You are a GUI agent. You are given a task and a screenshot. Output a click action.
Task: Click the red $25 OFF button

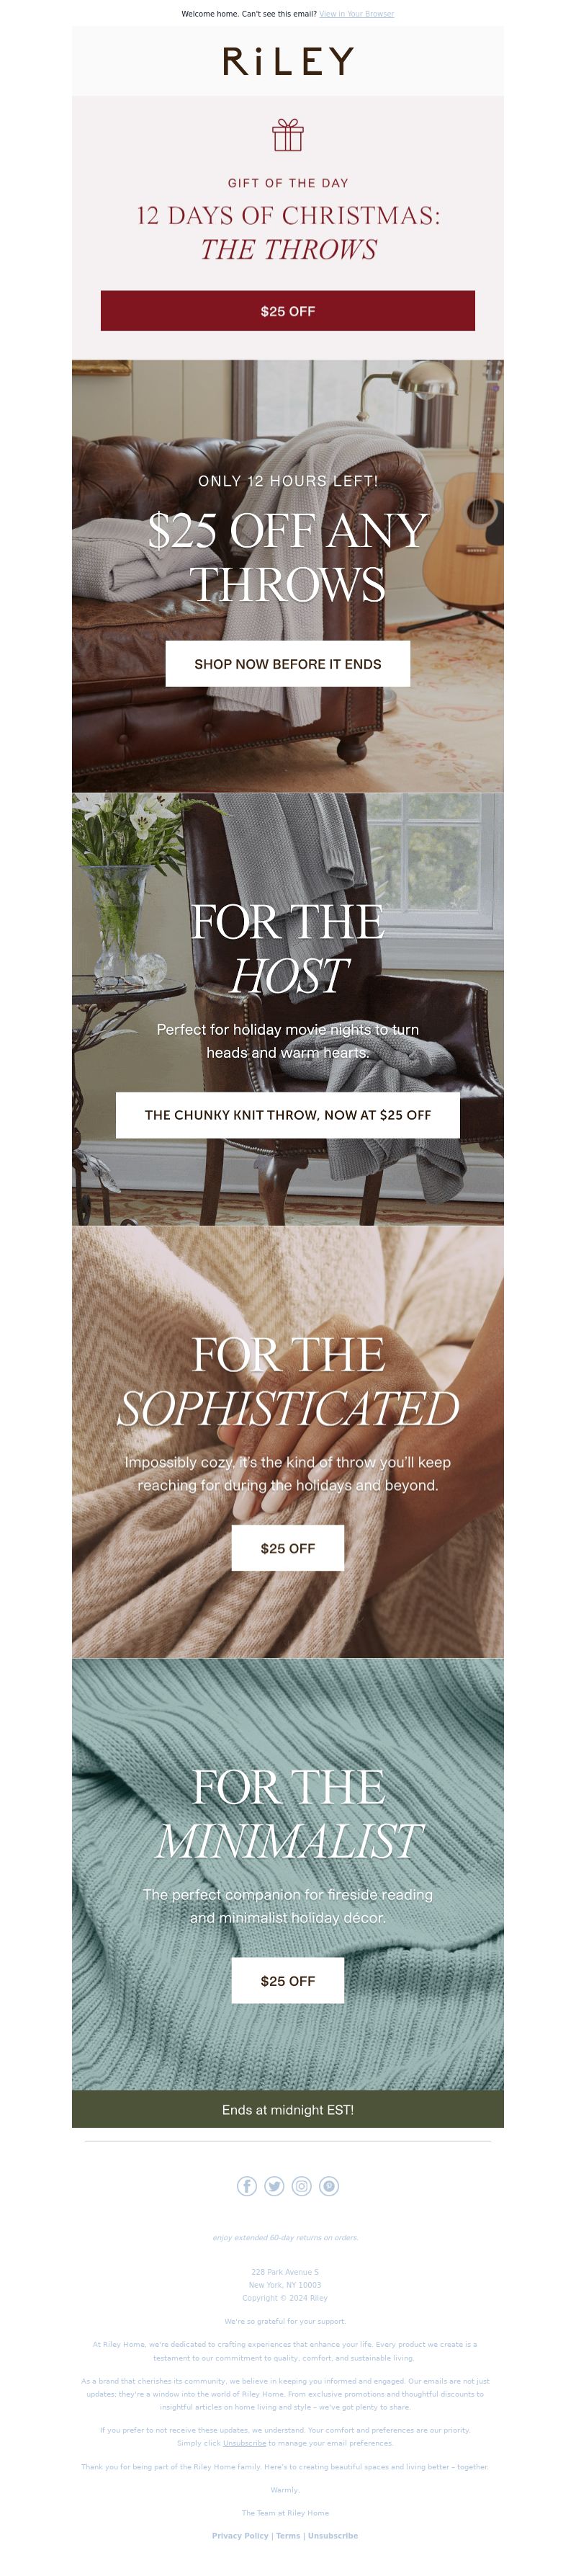(288, 311)
